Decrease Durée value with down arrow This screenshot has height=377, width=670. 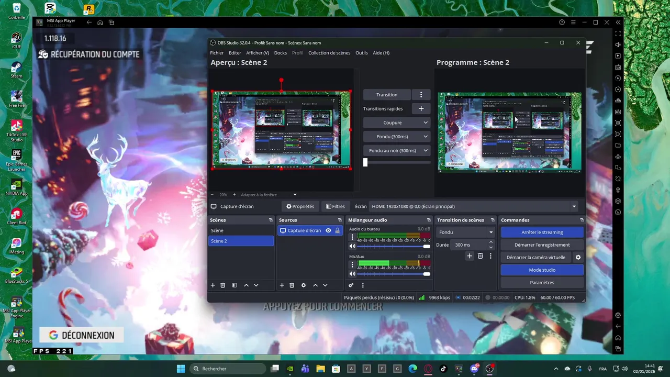click(490, 247)
